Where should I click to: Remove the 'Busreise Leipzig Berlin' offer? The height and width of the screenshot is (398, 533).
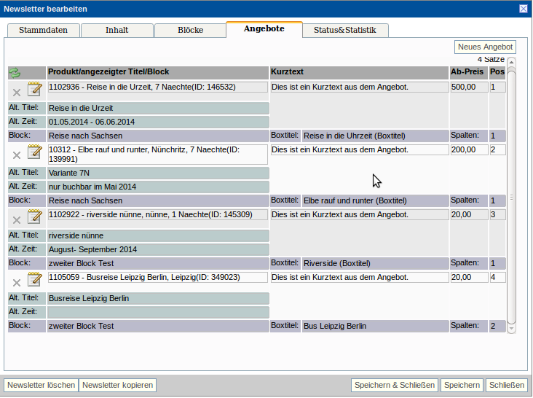pos(16,282)
